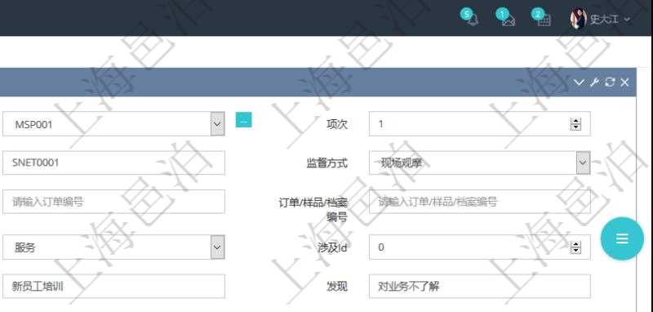Collapse the panel with chevron icon
Viewport: 653px width, 312px height.
click(x=579, y=82)
